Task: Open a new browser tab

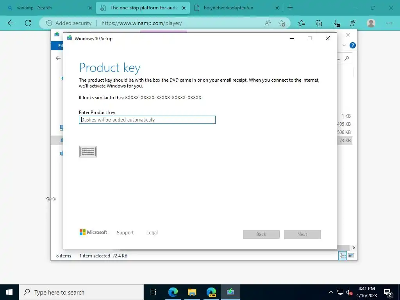Action: click(290, 8)
